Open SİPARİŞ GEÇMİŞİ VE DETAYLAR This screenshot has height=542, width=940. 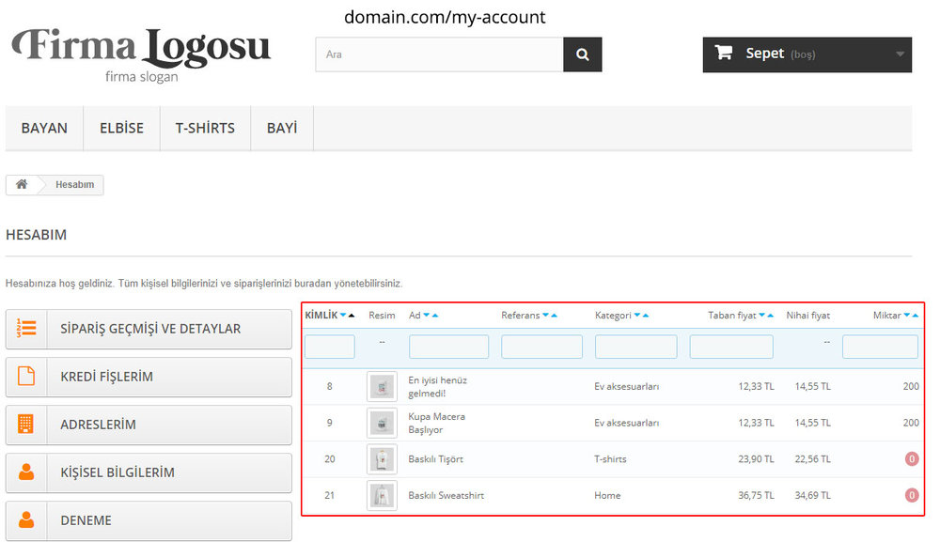(x=149, y=329)
